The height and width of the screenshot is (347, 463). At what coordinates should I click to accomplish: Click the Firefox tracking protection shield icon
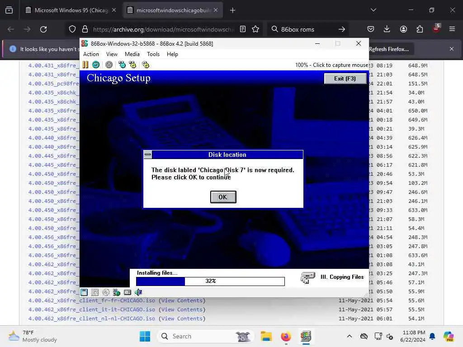coord(72,29)
